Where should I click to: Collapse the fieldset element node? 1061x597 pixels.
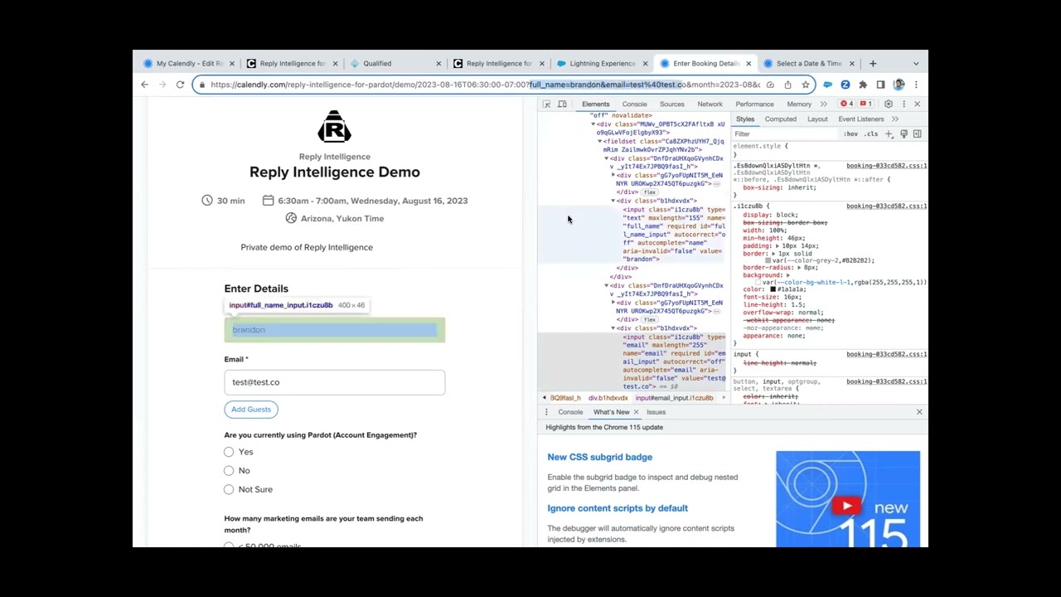point(600,142)
